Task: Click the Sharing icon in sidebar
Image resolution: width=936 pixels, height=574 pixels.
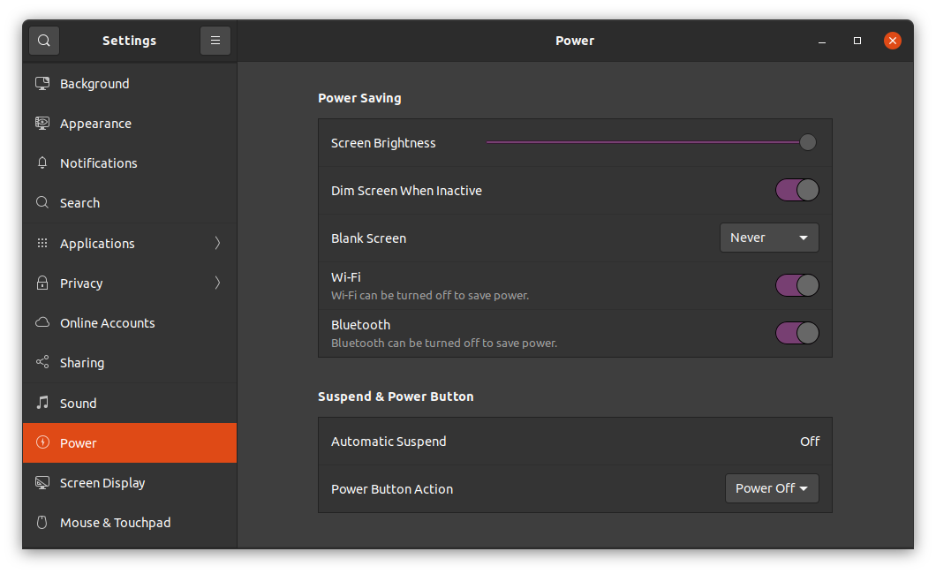Action: [x=42, y=363]
